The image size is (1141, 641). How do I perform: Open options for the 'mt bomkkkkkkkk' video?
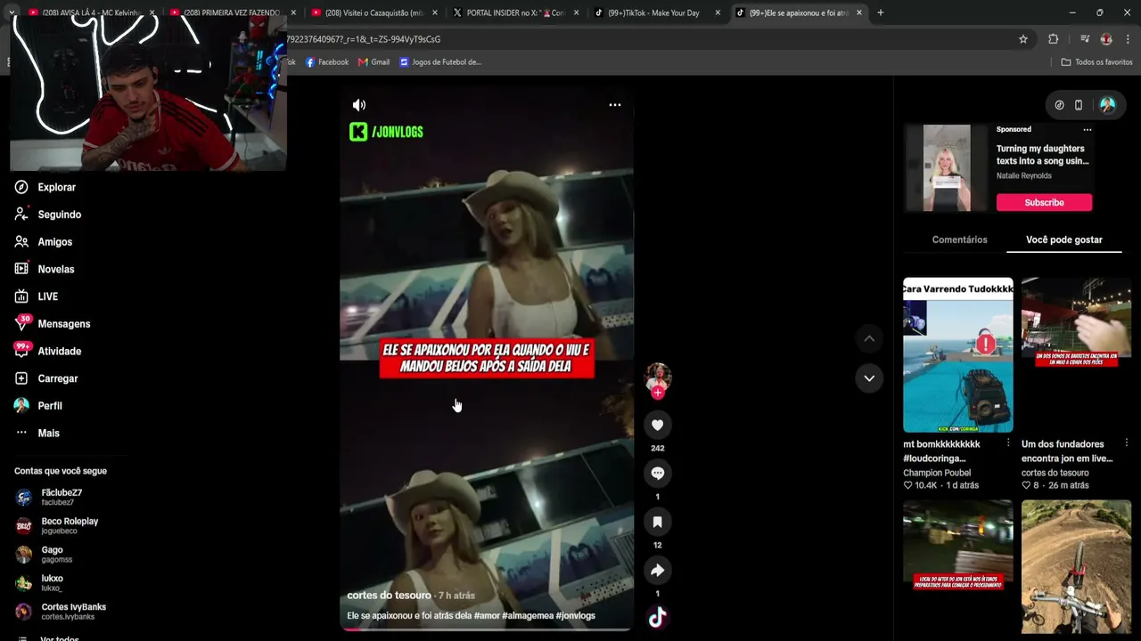(x=1008, y=443)
